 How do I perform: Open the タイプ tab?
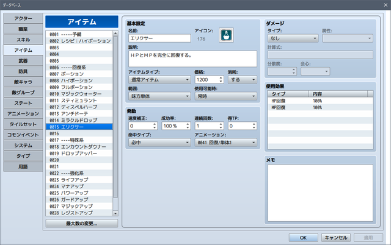tap(23, 156)
